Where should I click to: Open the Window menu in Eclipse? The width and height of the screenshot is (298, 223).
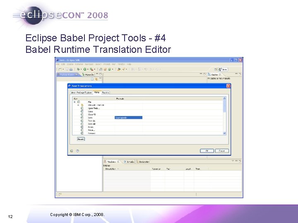click(x=121, y=64)
